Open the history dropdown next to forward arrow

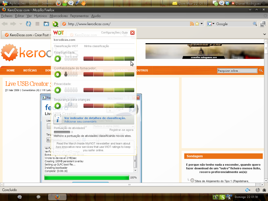point(21,24)
